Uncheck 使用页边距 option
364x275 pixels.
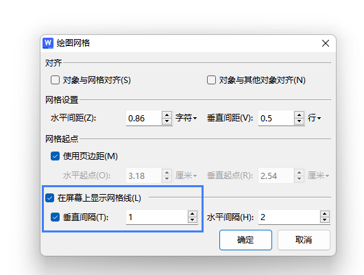55,156
